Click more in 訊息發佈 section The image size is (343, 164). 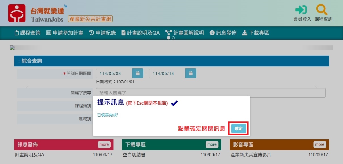click(104, 144)
